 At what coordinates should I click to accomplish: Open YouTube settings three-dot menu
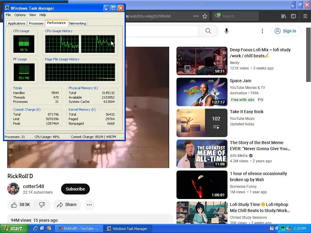pyautogui.click(x=262, y=31)
